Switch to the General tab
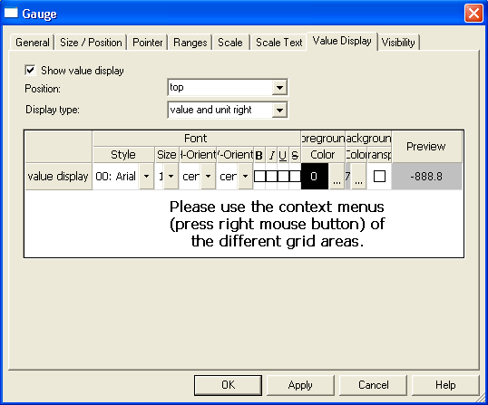Viewport: 488px width, 405px height. pos(32,43)
